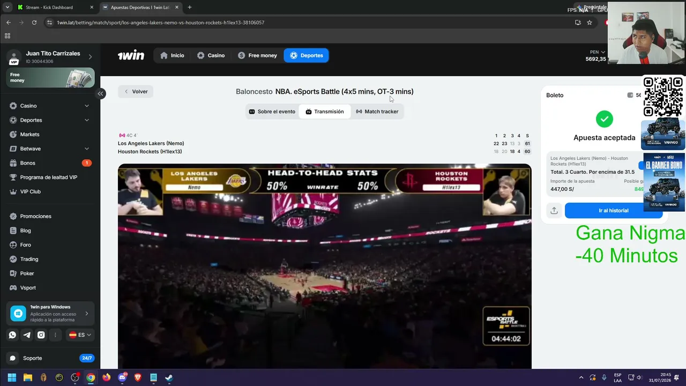The height and width of the screenshot is (386, 686).
Task: Open Brave browser from the taskbar
Action: [138, 377]
